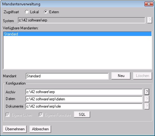This screenshot has width=155, height=136.
Task: Click the Mandant name input field
Action: click(67, 76)
